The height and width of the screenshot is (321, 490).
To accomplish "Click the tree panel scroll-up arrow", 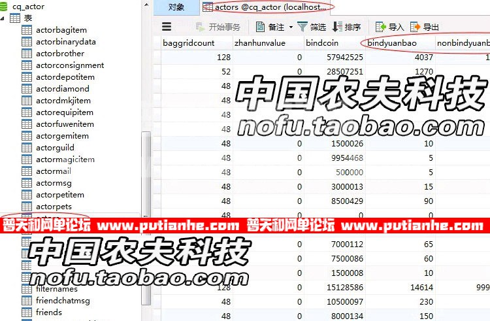I will click(x=146, y=5).
